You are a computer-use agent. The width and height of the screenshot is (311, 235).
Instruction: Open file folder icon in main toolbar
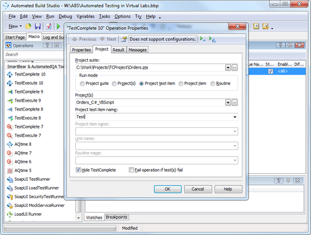tap(28, 26)
